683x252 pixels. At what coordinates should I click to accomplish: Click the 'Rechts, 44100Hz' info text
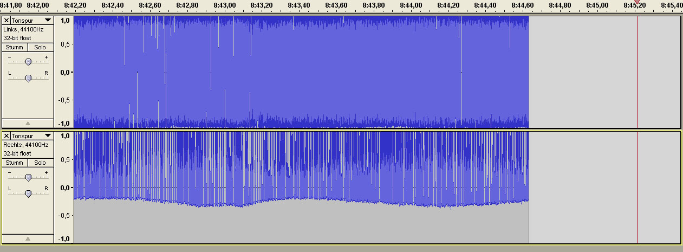click(x=25, y=145)
